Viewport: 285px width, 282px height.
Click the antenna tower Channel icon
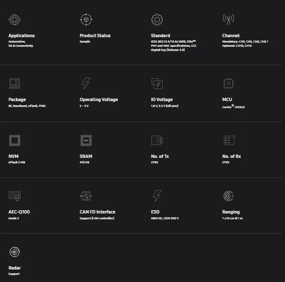(229, 20)
